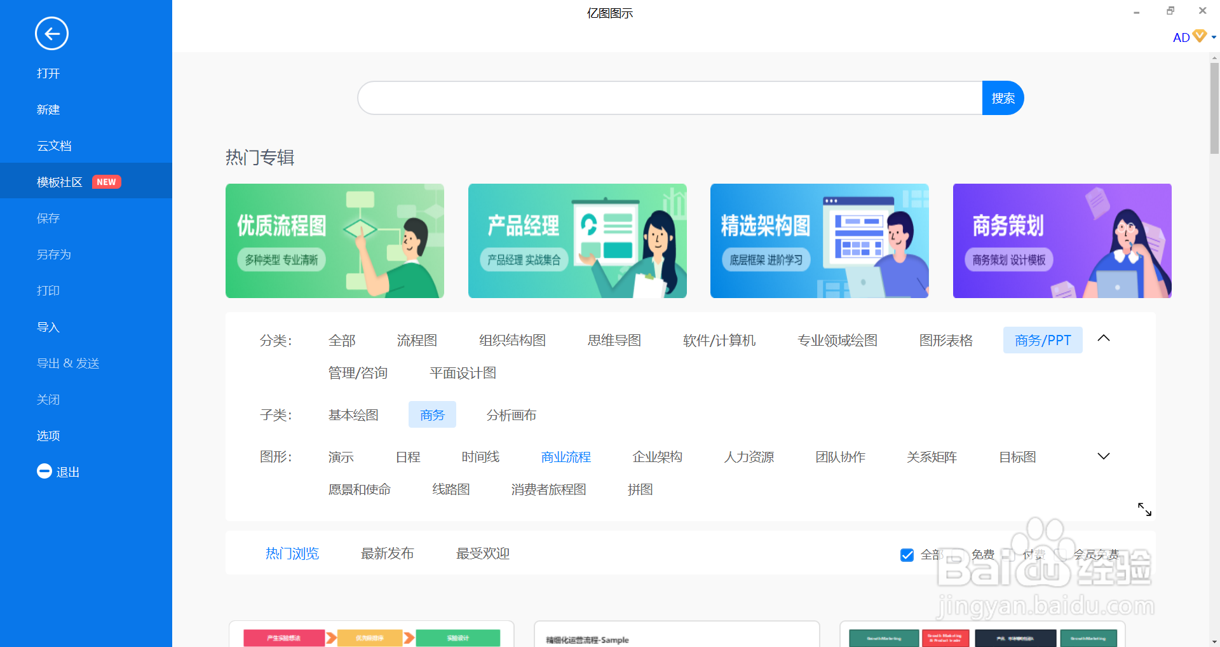Pick the 演示 shape type
This screenshot has width=1220, height=647.
[341, 457]
